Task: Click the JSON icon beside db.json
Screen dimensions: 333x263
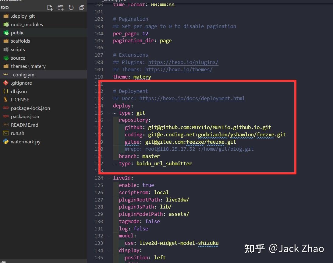Action: pos(6,91)
